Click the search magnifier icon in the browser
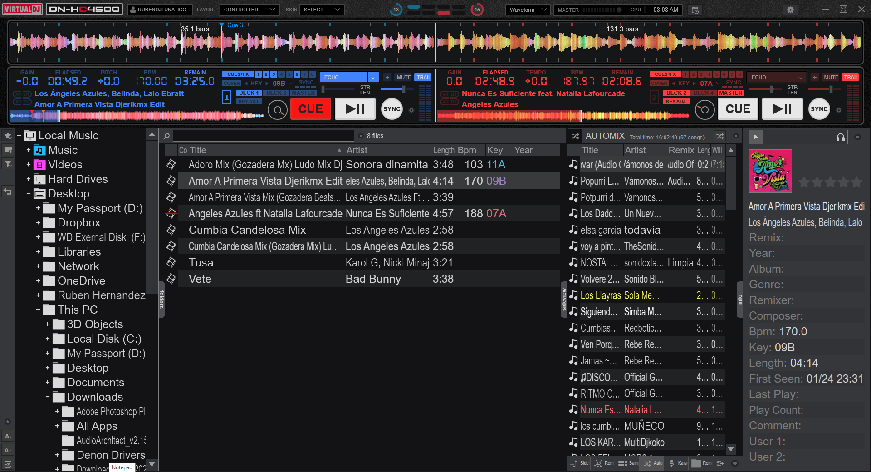This screenshot has width=871, height=472. pos(166,136)
